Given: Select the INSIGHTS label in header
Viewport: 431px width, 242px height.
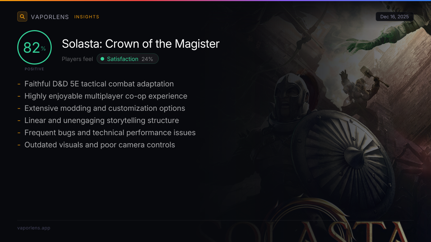Looking at the screenshot, I should pyautogui.click(x=87, y=17).
